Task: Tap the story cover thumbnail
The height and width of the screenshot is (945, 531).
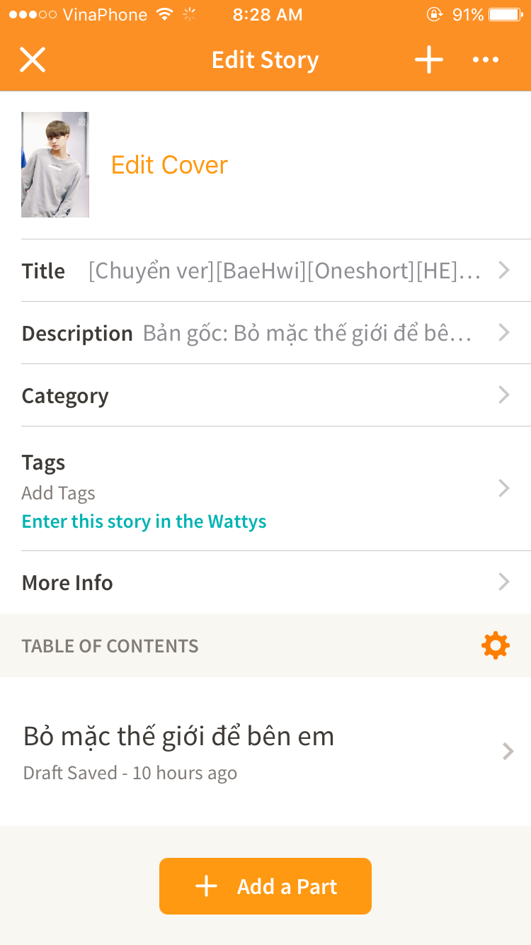Action: tap(55, 164)
